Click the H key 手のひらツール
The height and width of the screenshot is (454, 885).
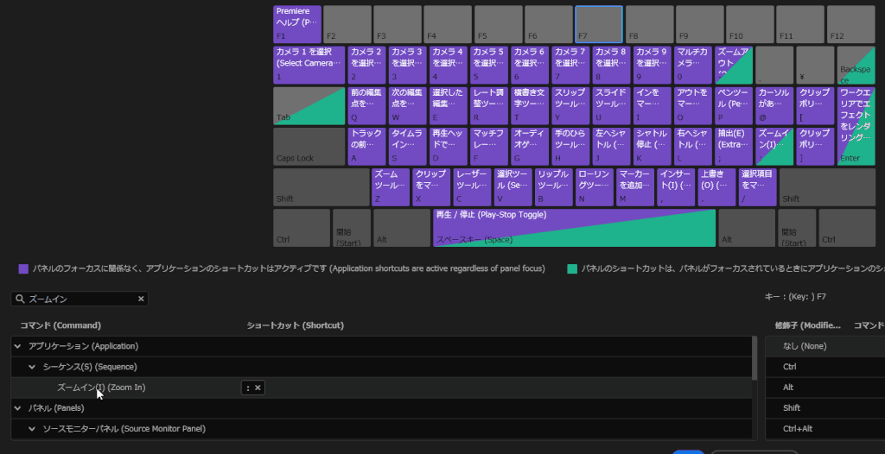(570, 147)
